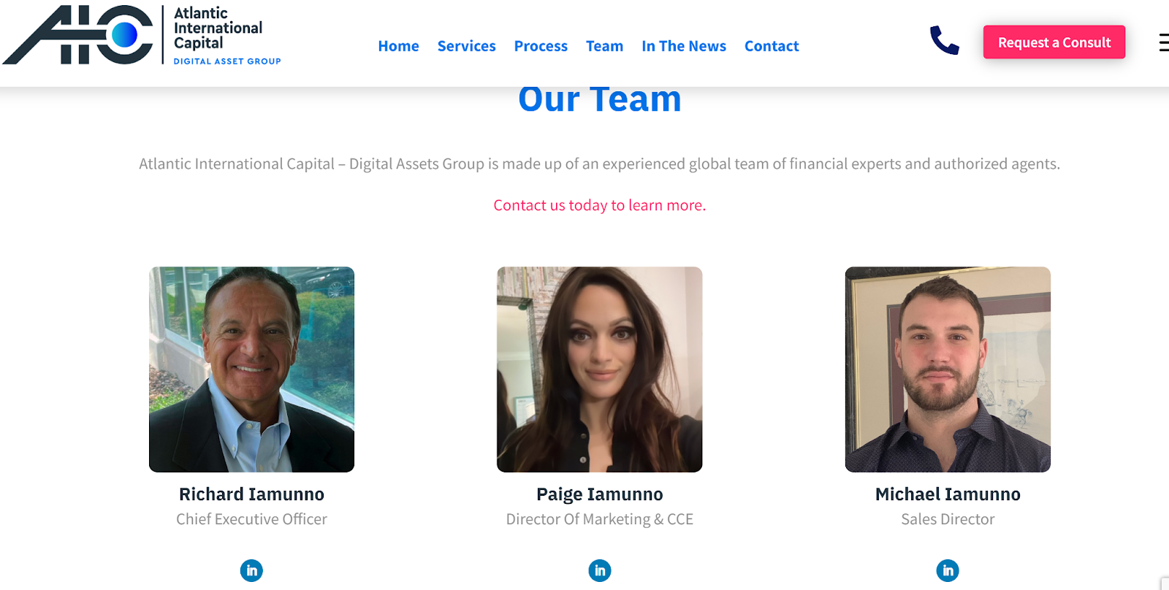Click the Michael Iamunno name heading
The image size is (1169, 590).
click(948, 494)
